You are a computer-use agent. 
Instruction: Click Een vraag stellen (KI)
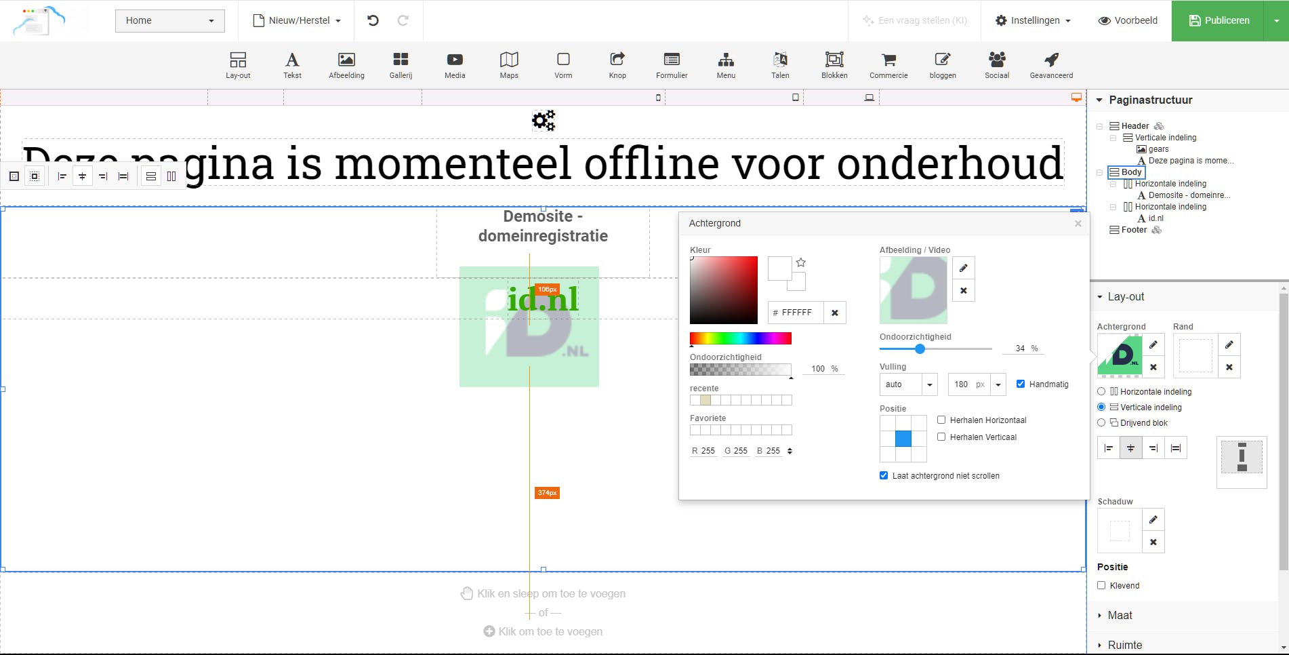(x=915, y=20)
